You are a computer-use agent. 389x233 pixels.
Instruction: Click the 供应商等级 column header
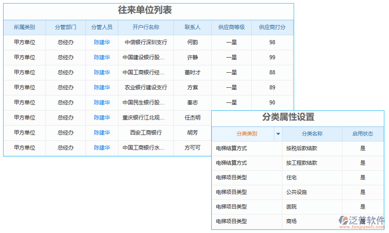coord(231,27)
